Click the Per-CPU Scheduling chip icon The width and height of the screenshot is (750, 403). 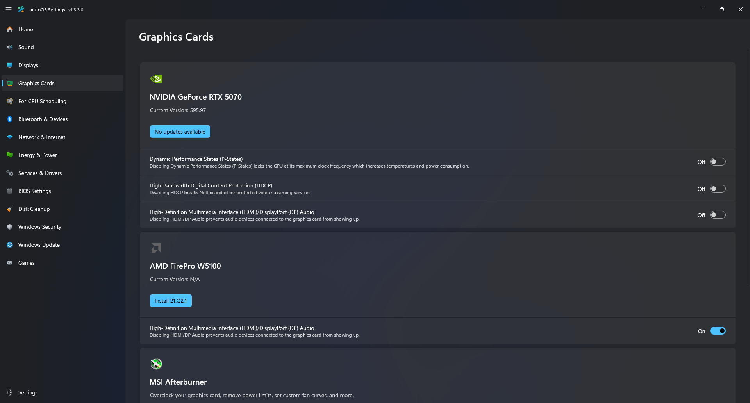point(10,101)
